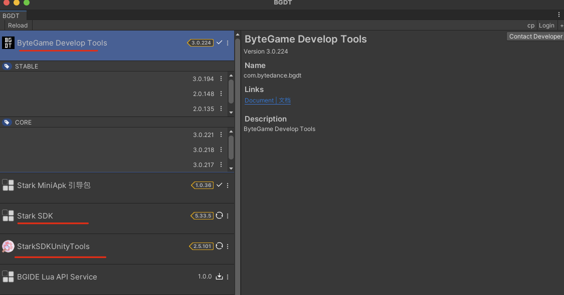Click the Contact Developer button
This screenshot has width=564, height=295.
(x=535, y=36)
